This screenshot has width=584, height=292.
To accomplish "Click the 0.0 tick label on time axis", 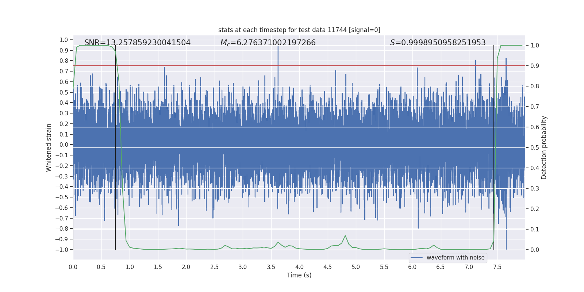I will pyautogui.click(x=73, y=267).
